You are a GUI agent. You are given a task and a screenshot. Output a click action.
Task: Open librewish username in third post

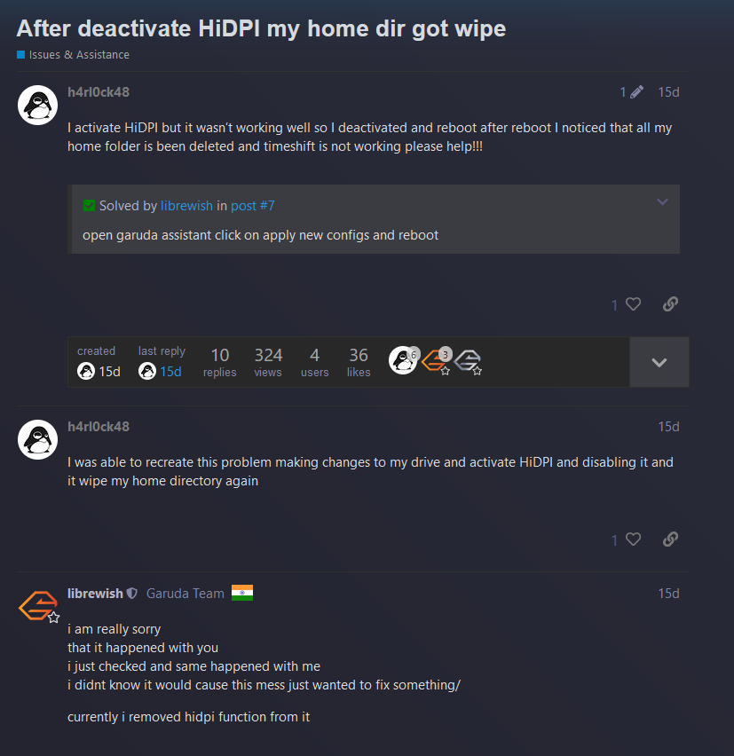pyautogui.click(x=96, y=594)
